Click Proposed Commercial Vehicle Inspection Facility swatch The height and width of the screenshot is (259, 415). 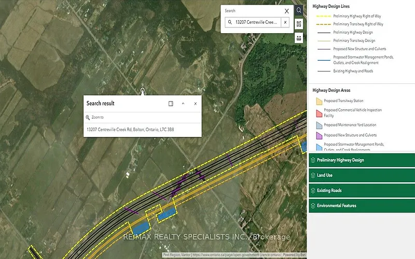(x=319, y=113)
